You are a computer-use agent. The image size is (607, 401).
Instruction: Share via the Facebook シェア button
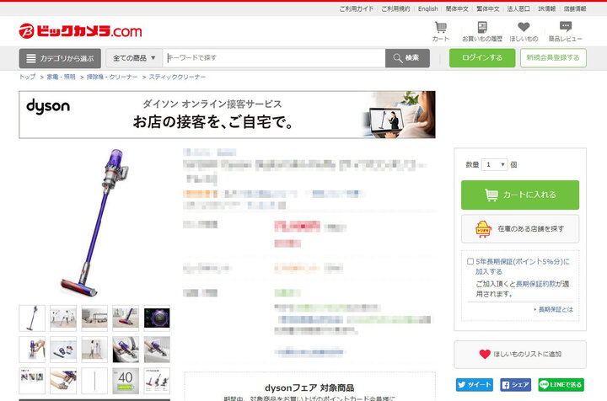pyautogui.click(x=516, y=385)
